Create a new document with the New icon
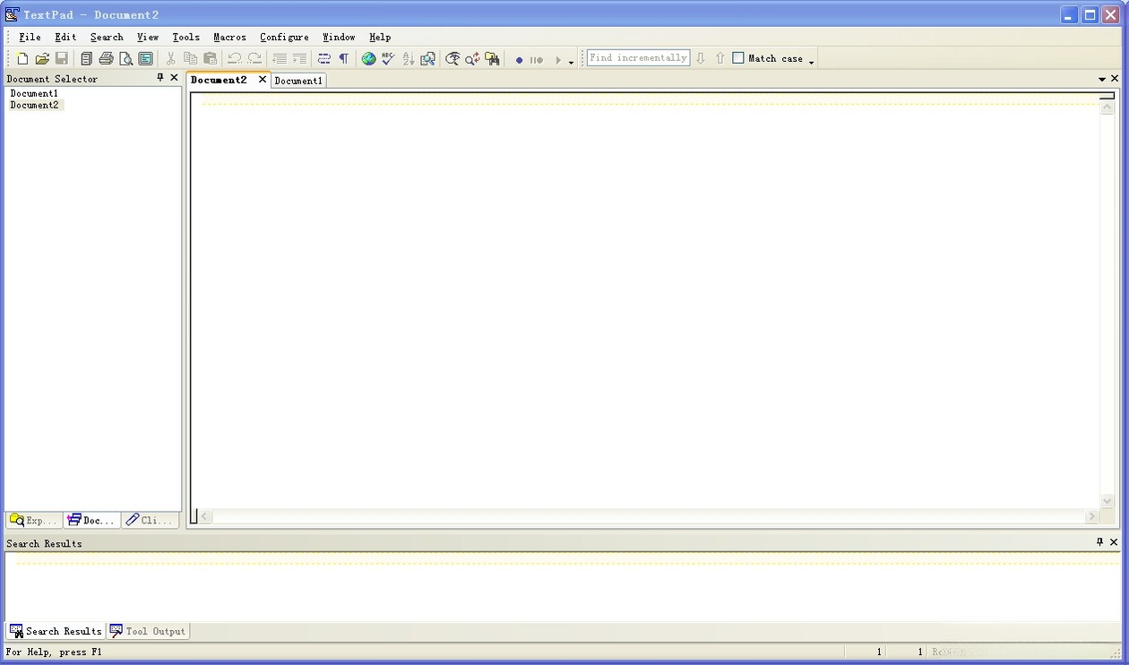 coord(22,58)
